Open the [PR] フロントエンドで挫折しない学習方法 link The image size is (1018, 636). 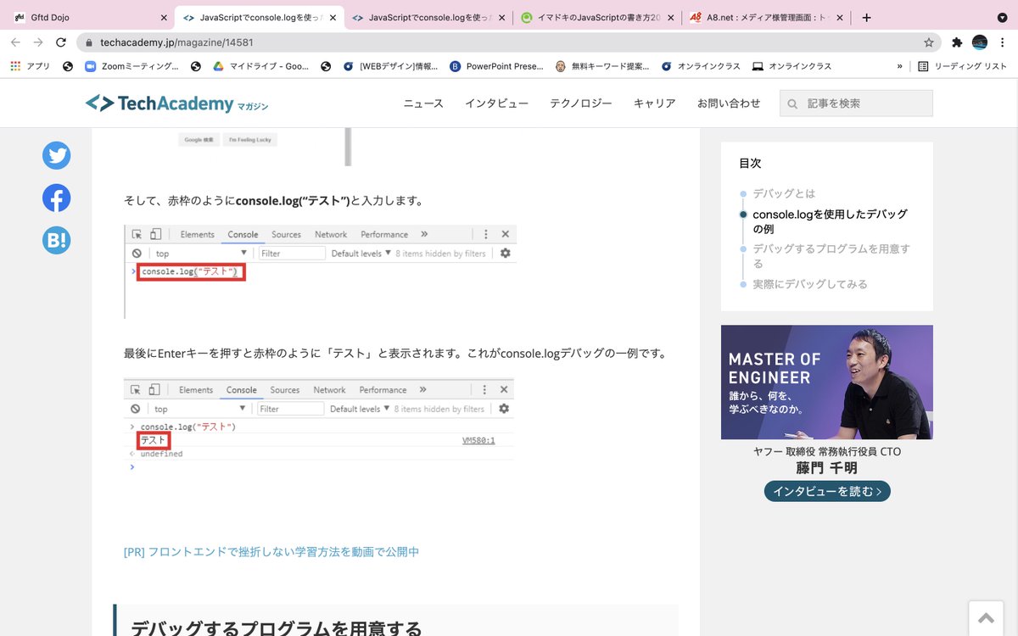[x=271, y=552]
